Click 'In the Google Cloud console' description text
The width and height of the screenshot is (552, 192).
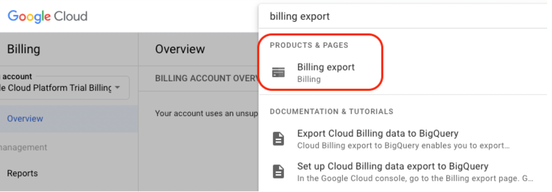coord(415,178)
